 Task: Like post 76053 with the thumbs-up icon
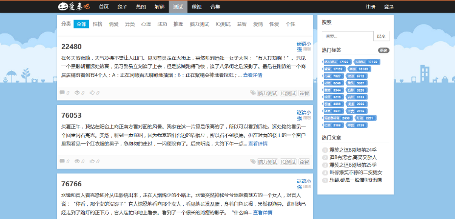point(92,161)
